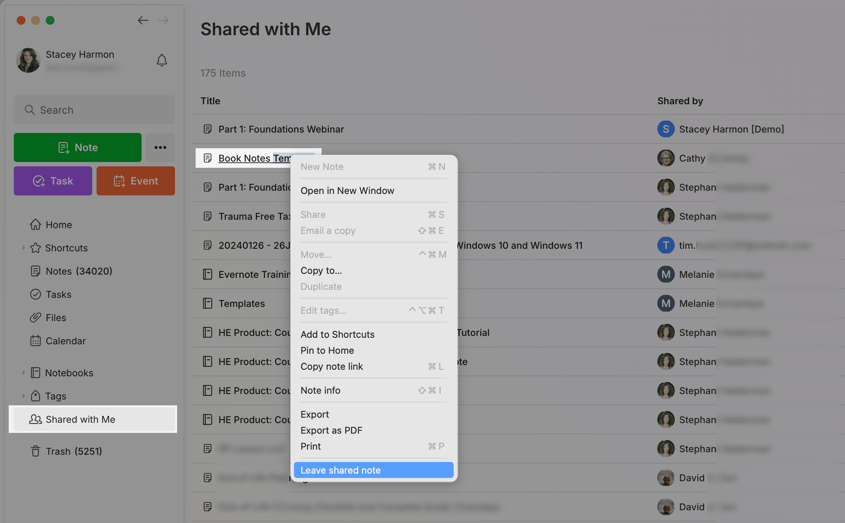Open Evernote Training notebook row
Screen dimensions: 845x523
pos(254,275)
